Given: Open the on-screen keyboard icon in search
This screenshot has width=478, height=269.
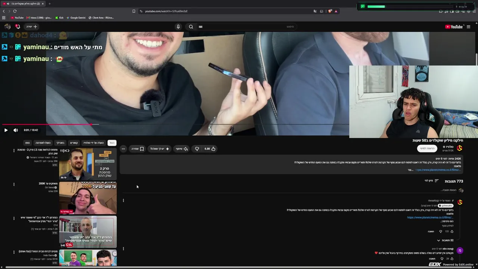Looking at the screenshot, I should click(201, 27).
